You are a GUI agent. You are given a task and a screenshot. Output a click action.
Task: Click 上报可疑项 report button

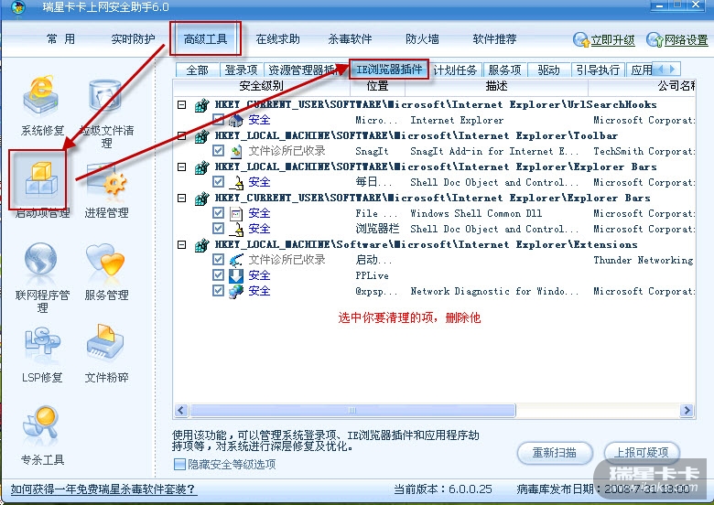(641, 453)
